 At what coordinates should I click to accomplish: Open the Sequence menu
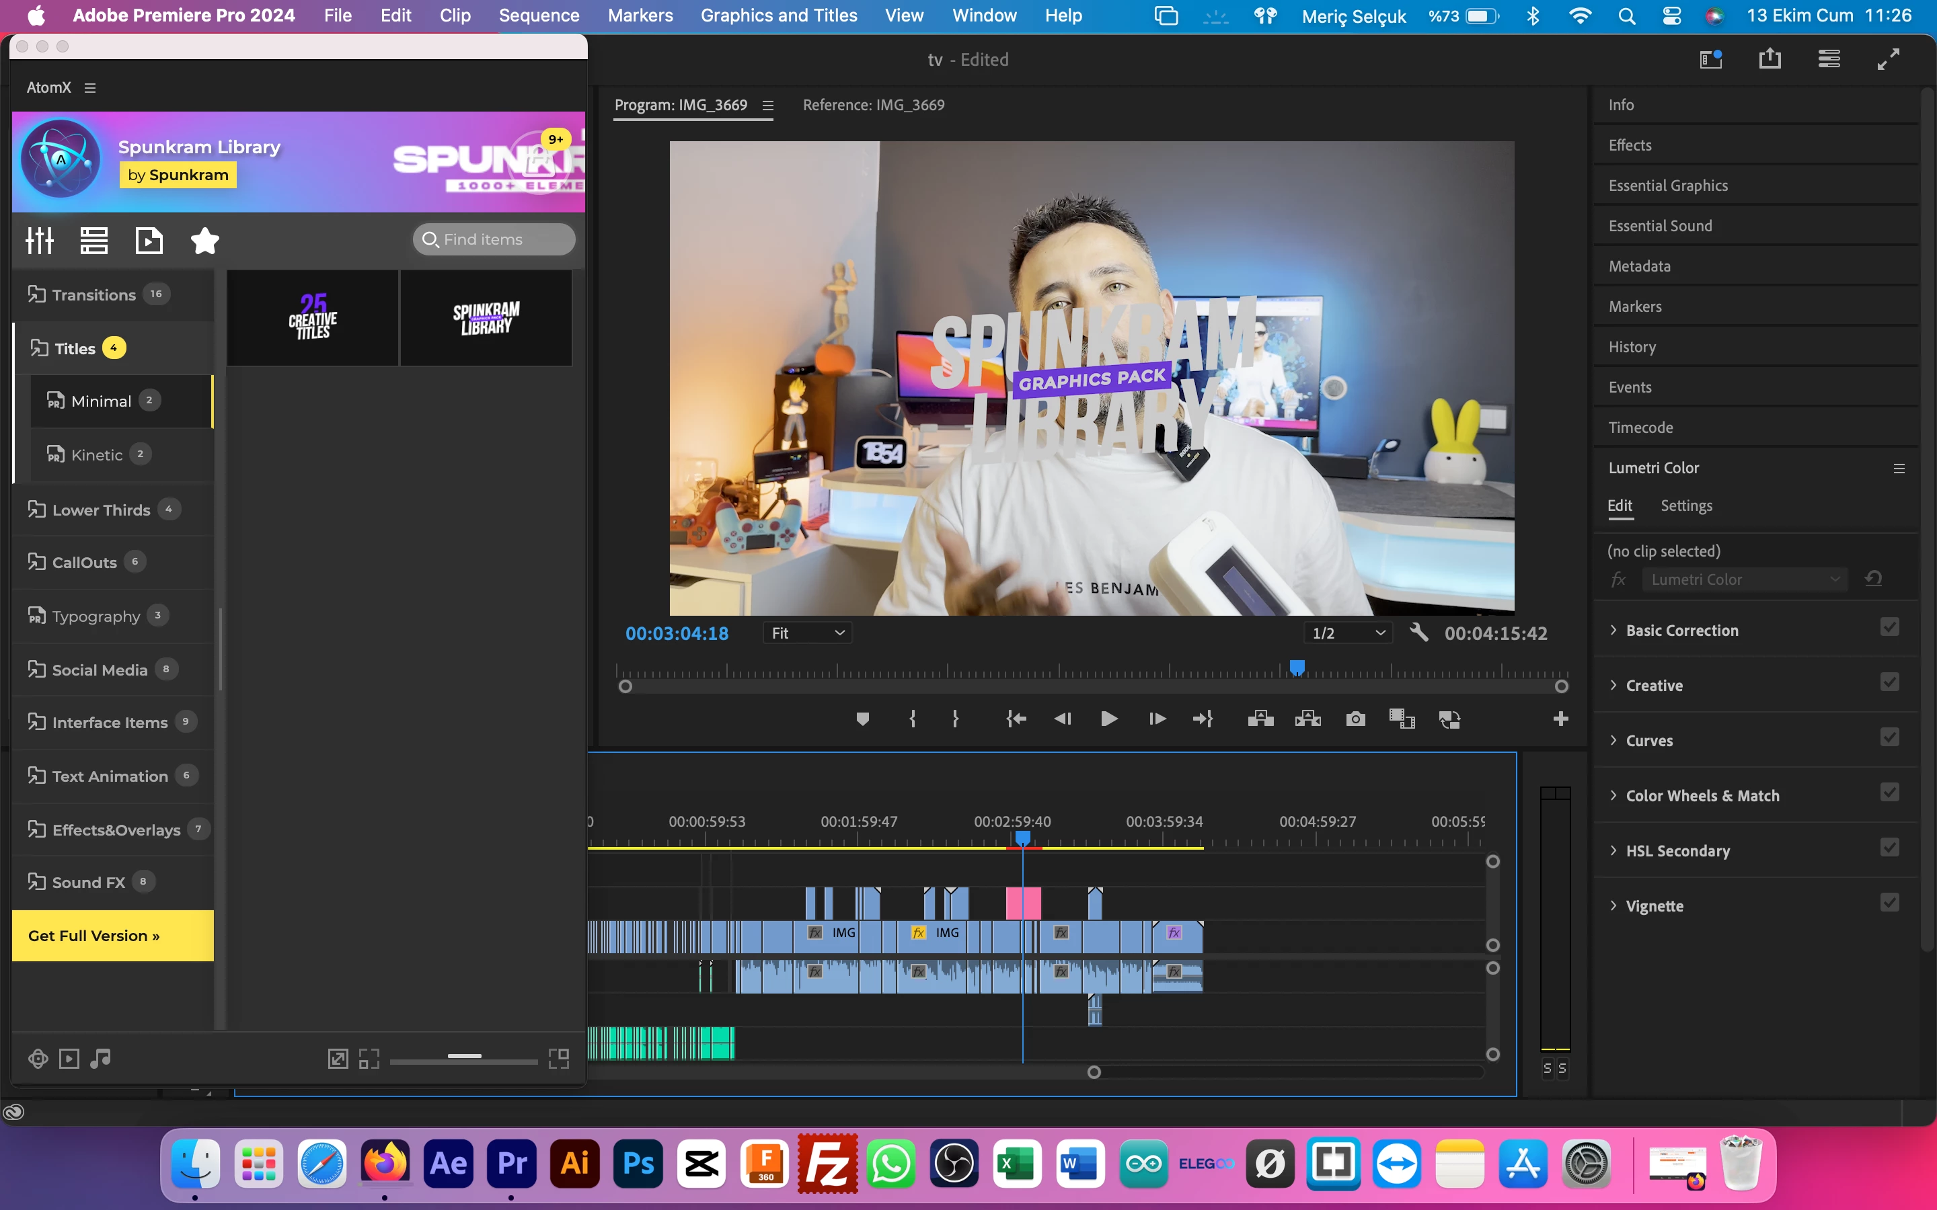pos(539,15)
